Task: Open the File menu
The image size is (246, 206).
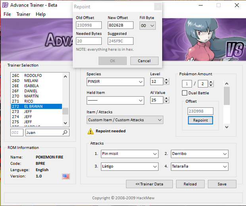Action: pos(7,14)
